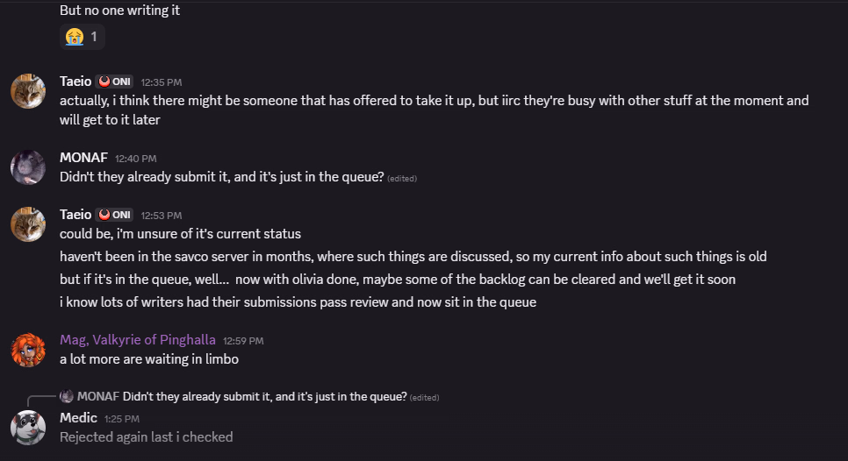Select the message "Rejected again last i checked"
Image resolution: width=848 pixels, height=461 pixels.
pyautogui.click(x=146, y=436)
